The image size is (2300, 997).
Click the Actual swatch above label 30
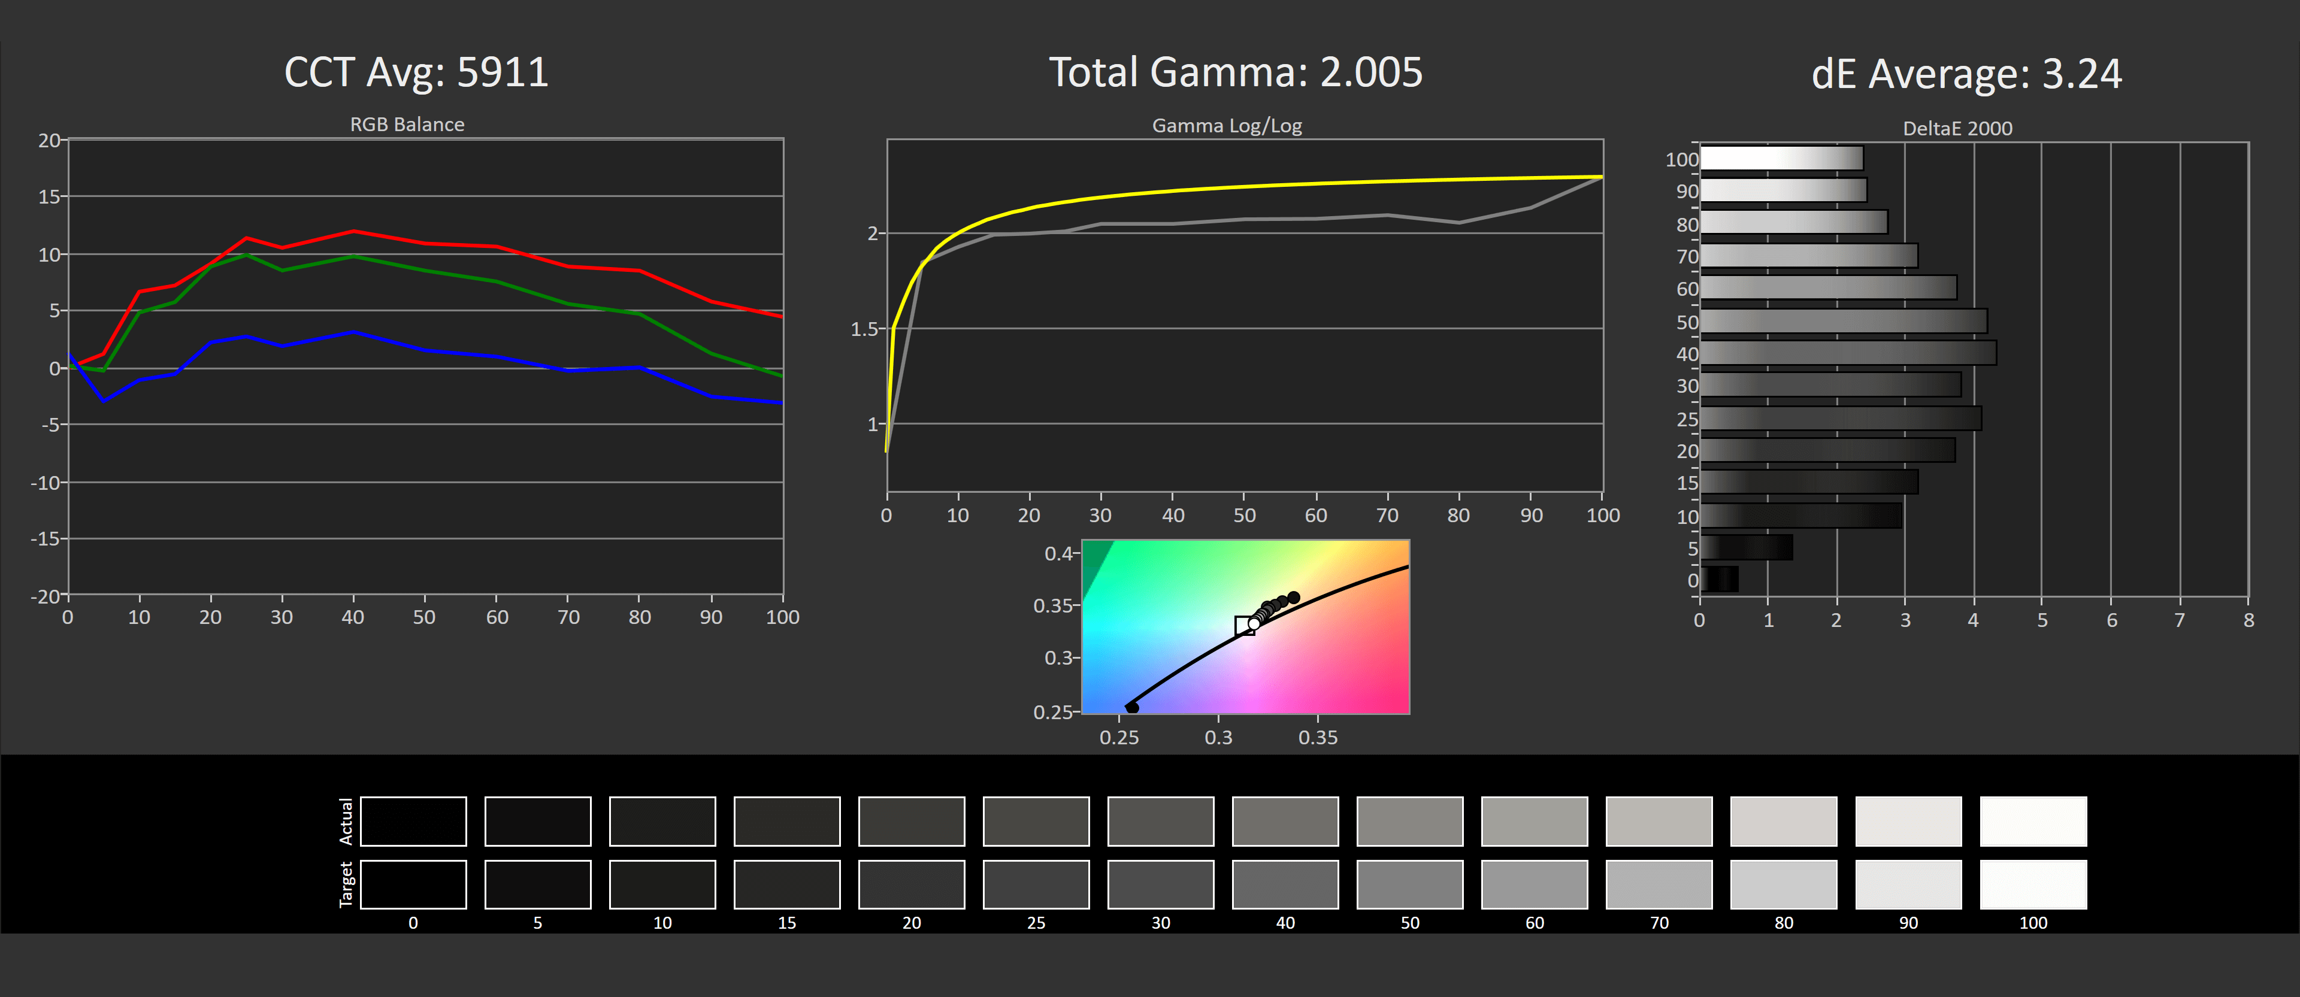pyautogui.click(x=1160, y=821)
